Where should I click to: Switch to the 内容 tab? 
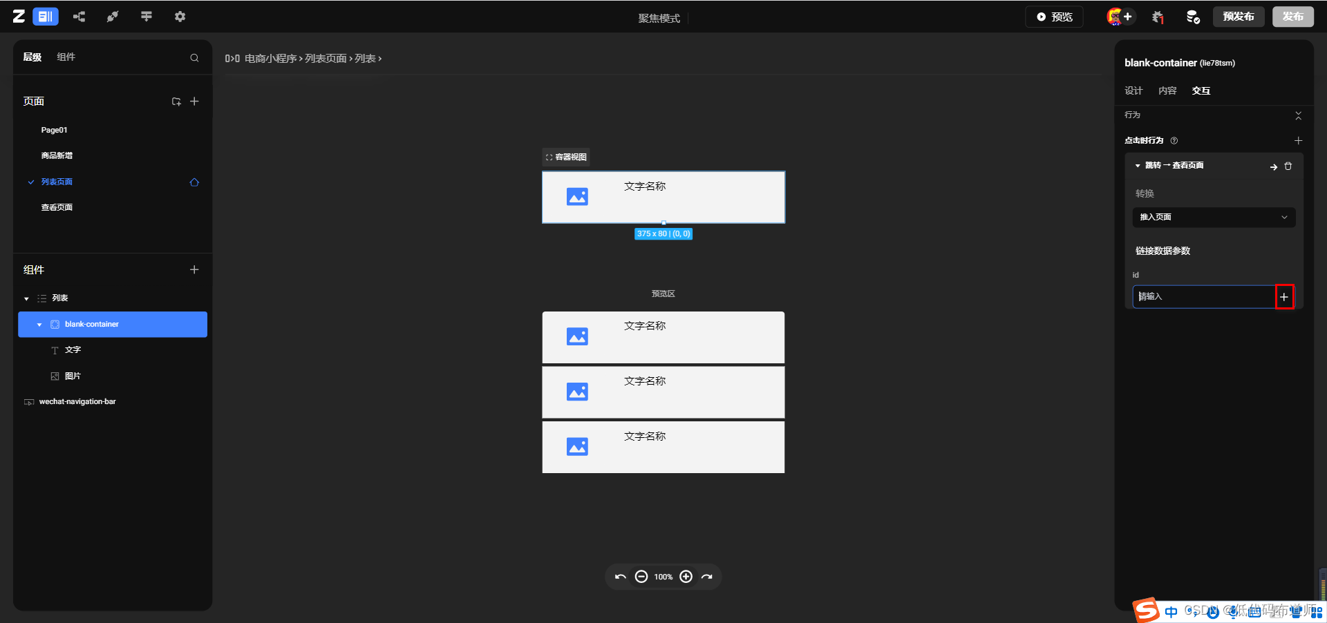click(x=1167, y=90)
